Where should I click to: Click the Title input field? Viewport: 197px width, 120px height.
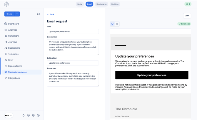pos(73,32)
